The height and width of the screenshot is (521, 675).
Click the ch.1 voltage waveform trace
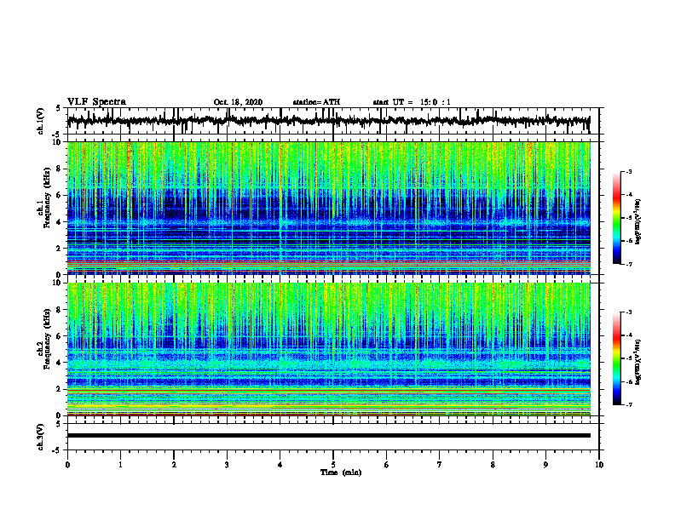click(328, 121)
